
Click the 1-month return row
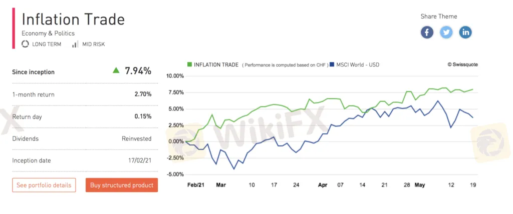[x=82, y=94]
